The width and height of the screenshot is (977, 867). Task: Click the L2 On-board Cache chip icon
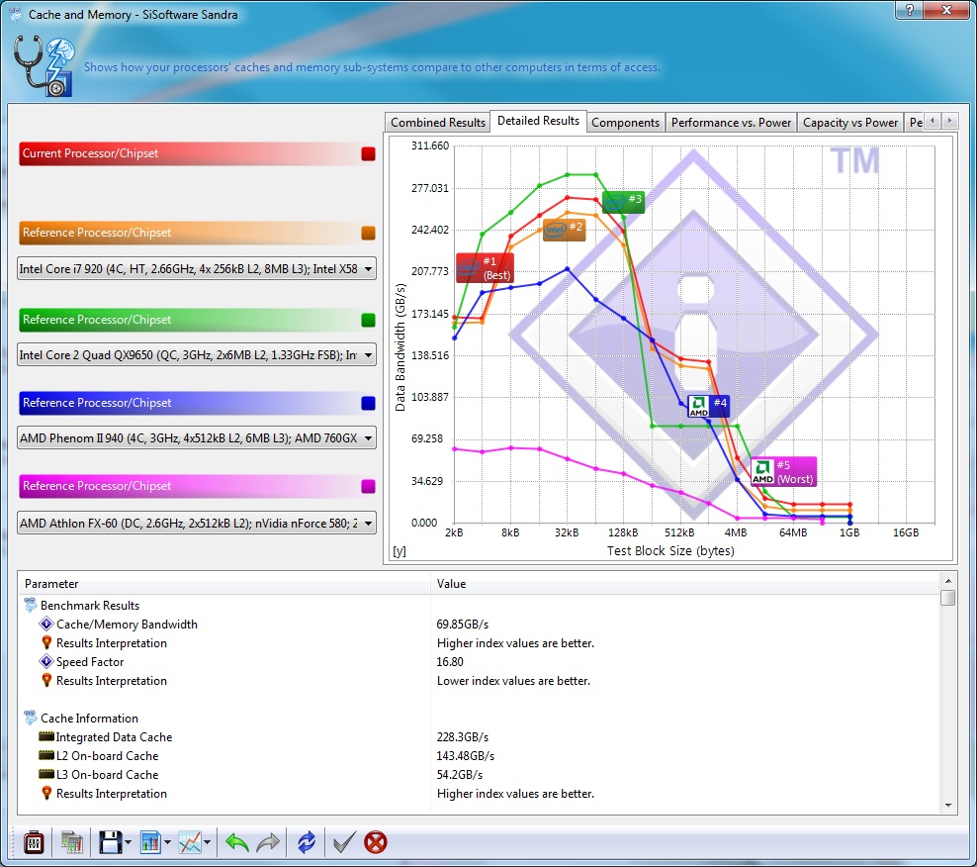(46, 755)
